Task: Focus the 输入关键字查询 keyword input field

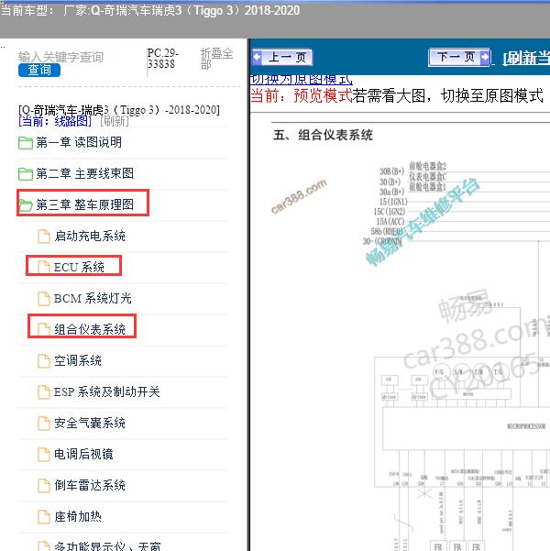Action: (60, 57)
